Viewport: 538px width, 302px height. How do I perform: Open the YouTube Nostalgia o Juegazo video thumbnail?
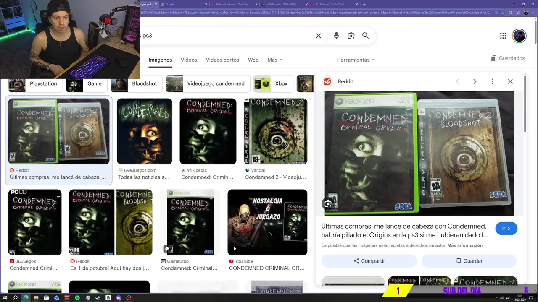tap(267, 222)
